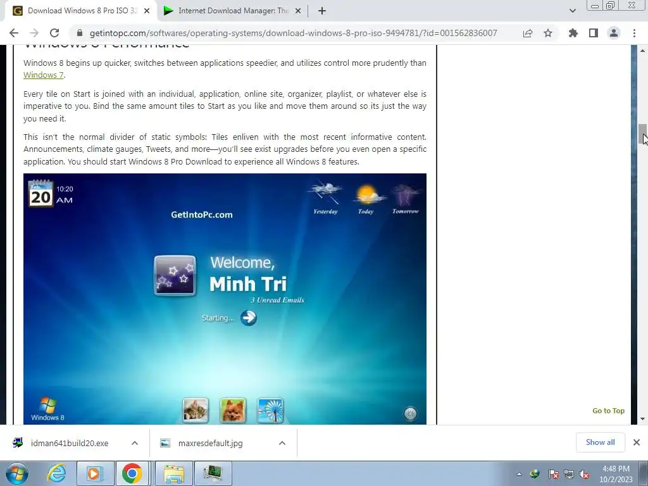The width and height of the screenshot is (648, 486).
Task: Close the downloads bar
Action: [637, 442]
